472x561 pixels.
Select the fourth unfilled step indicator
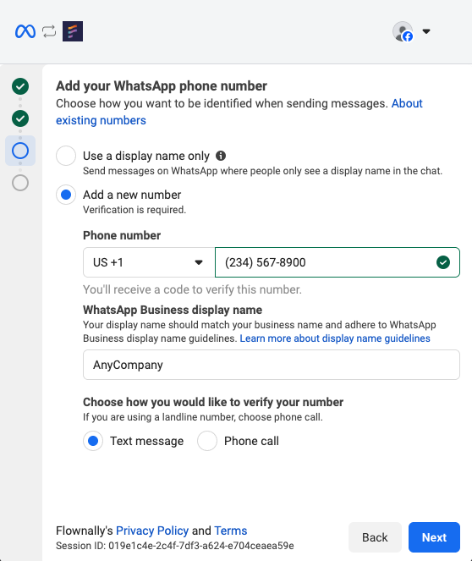click(20, 183)
